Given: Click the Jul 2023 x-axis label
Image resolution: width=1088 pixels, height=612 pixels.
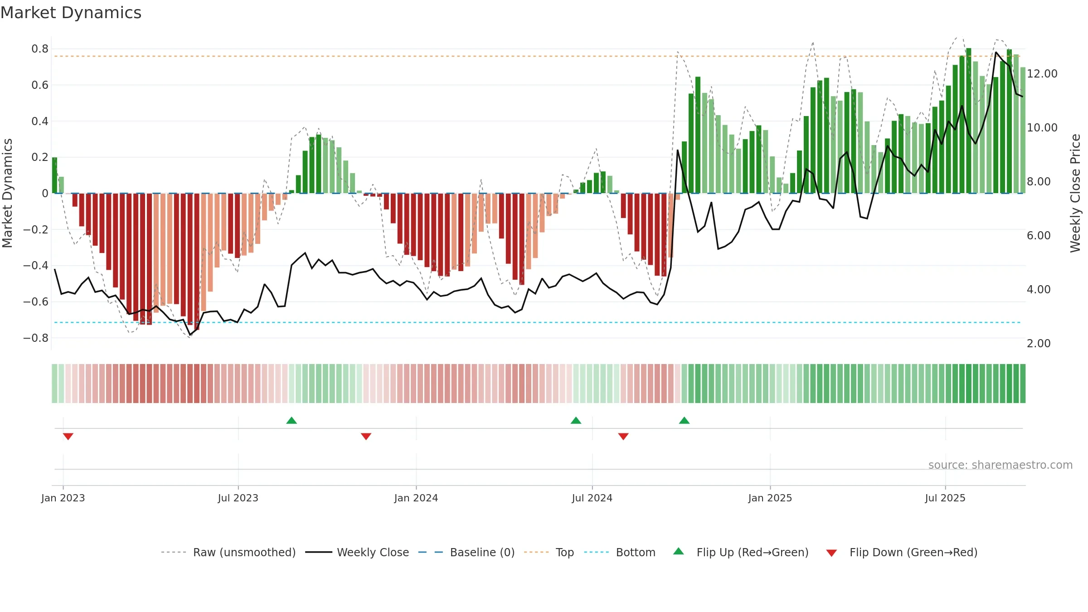Looking at the screenshot, I should pos(238,498).
